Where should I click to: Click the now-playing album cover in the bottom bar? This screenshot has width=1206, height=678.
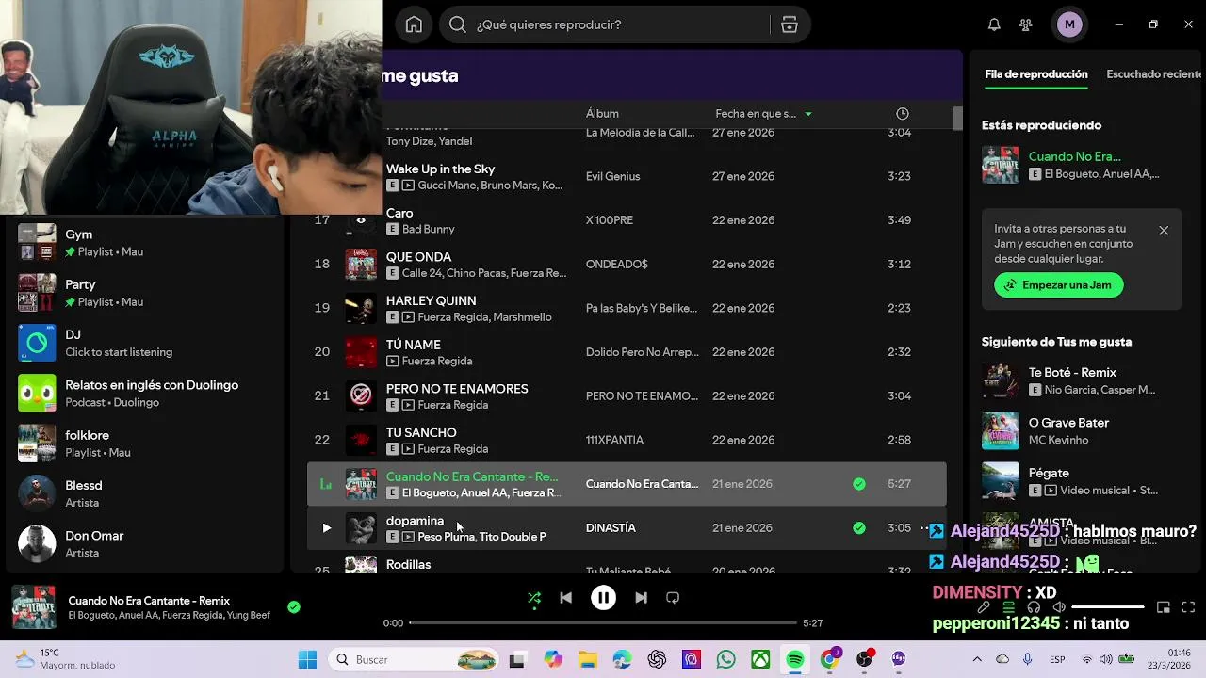point(33,607)
